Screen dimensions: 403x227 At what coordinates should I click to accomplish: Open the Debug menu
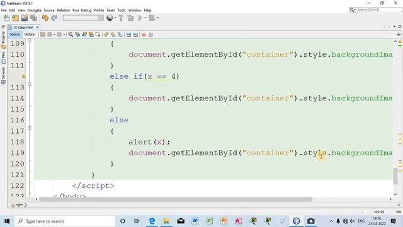tap(86, 10)
